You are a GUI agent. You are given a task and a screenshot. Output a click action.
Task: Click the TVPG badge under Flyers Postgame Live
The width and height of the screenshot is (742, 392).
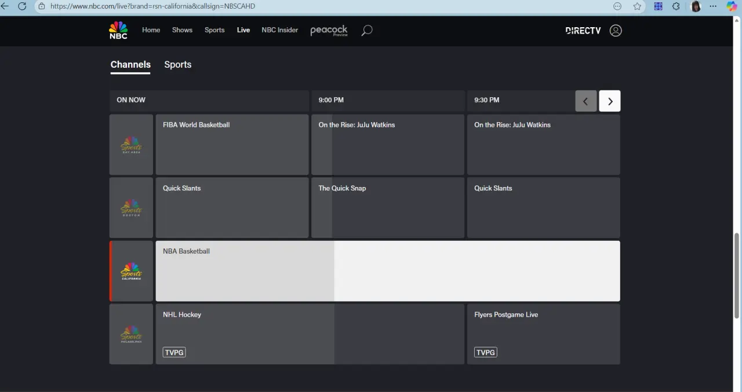coord(486,352)
